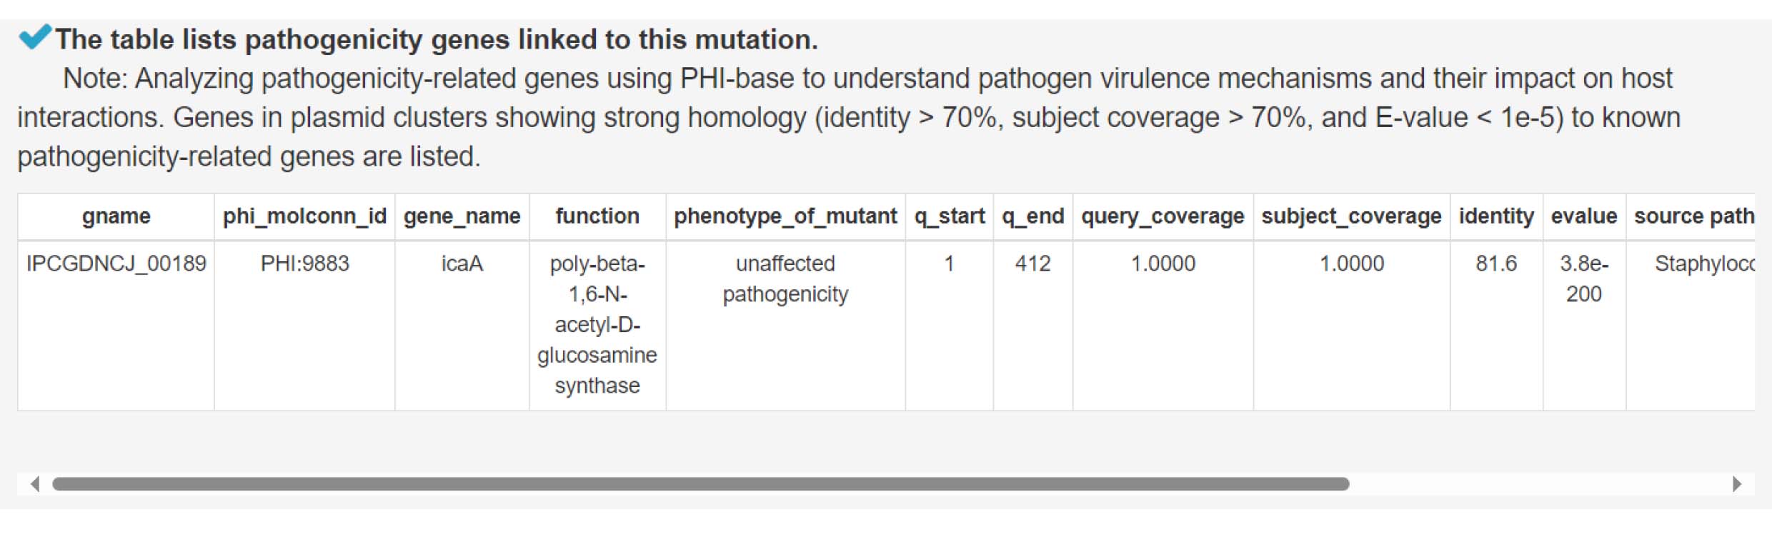
Task: Click the q_start column header
Action: [949, 216]
